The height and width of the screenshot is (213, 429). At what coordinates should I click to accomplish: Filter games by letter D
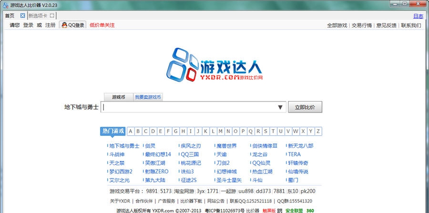click(x=153, y=131)
